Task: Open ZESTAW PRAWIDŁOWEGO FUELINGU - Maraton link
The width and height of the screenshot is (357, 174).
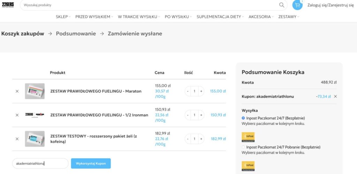Action: [96, 91]
